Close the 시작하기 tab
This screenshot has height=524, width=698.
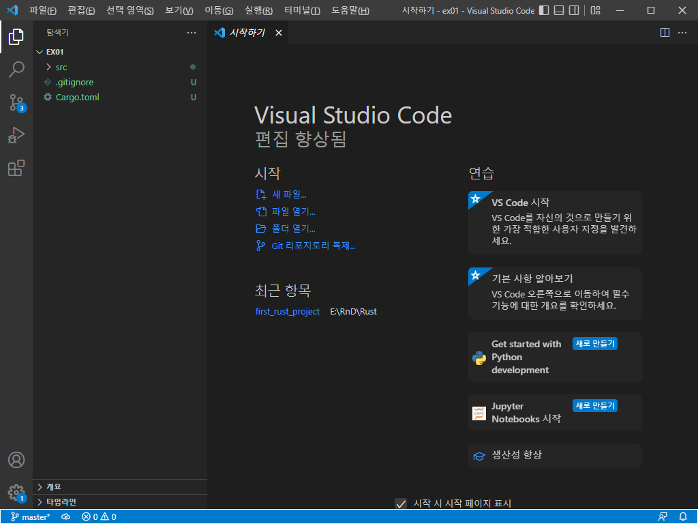(x=279, y=33)
